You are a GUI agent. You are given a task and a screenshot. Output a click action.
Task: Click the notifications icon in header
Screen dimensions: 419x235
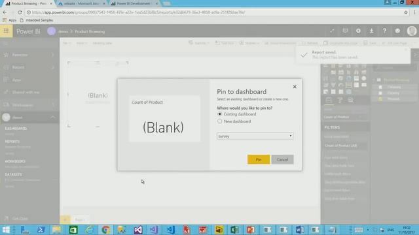coord(345,31)
